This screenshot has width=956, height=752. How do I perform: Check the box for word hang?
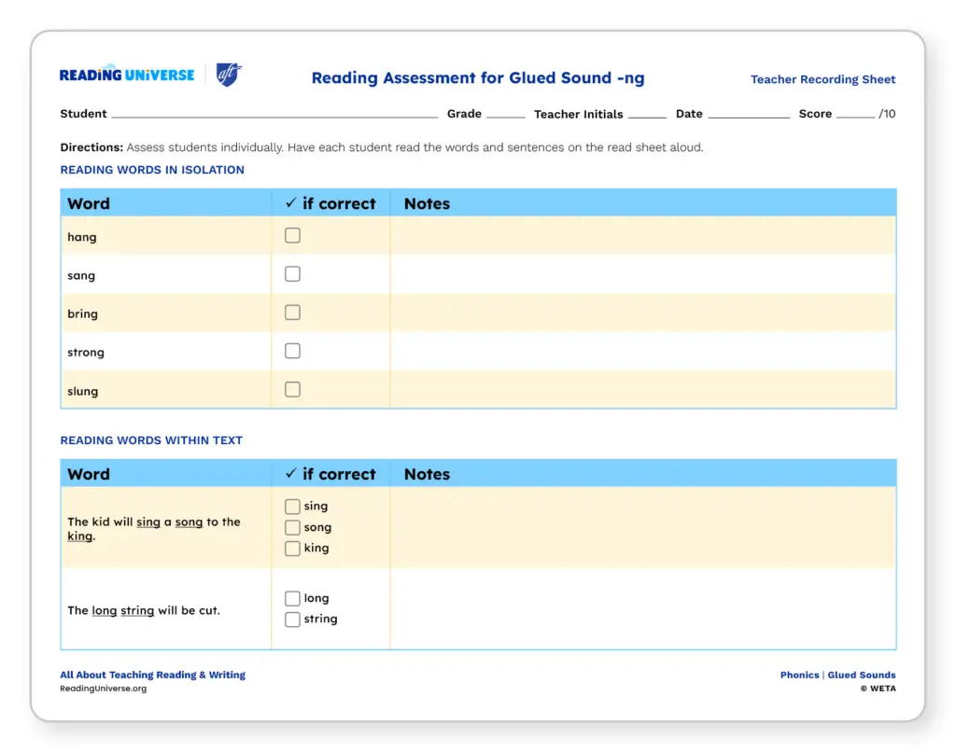(x=292, y=236)
